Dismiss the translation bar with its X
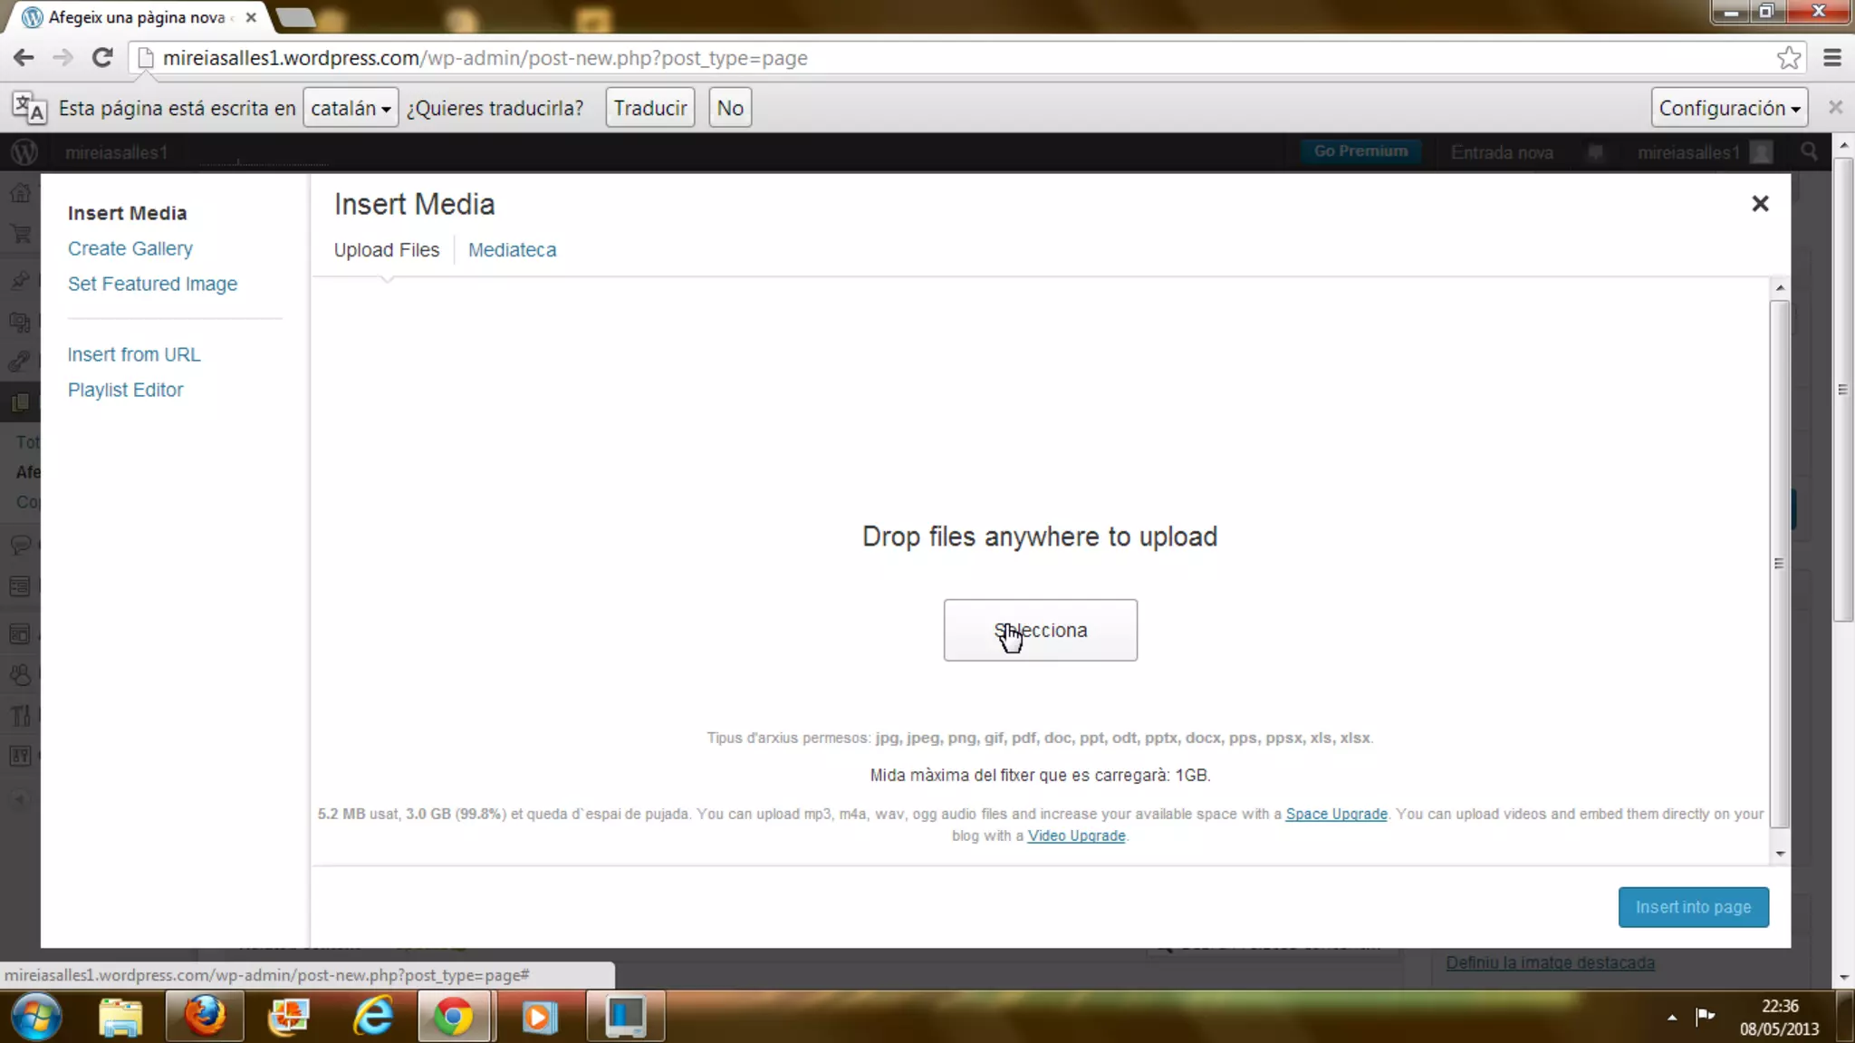1855x1043 pixels. coord(1835,107)
